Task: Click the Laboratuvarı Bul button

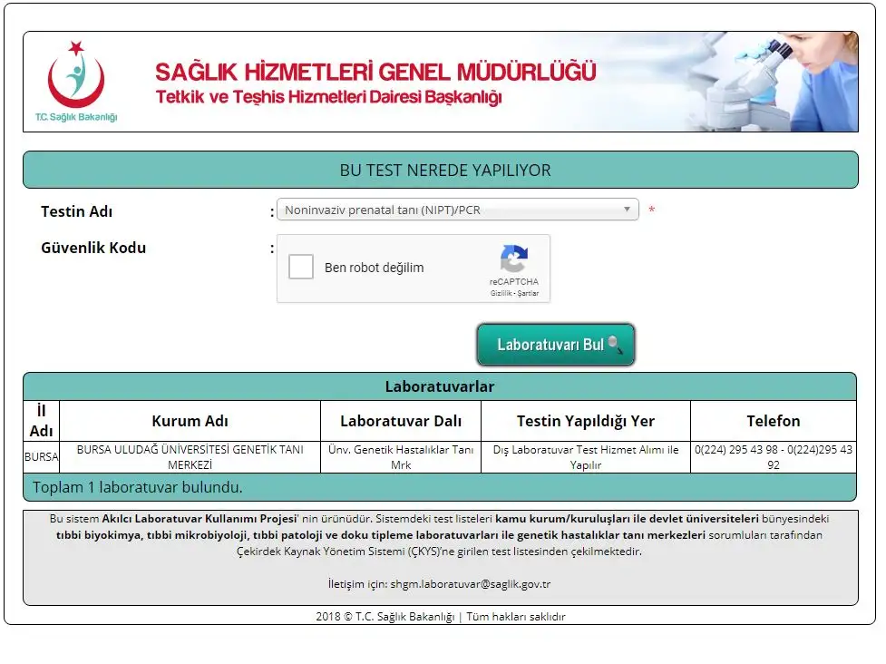Action: (x=555, y=345)
